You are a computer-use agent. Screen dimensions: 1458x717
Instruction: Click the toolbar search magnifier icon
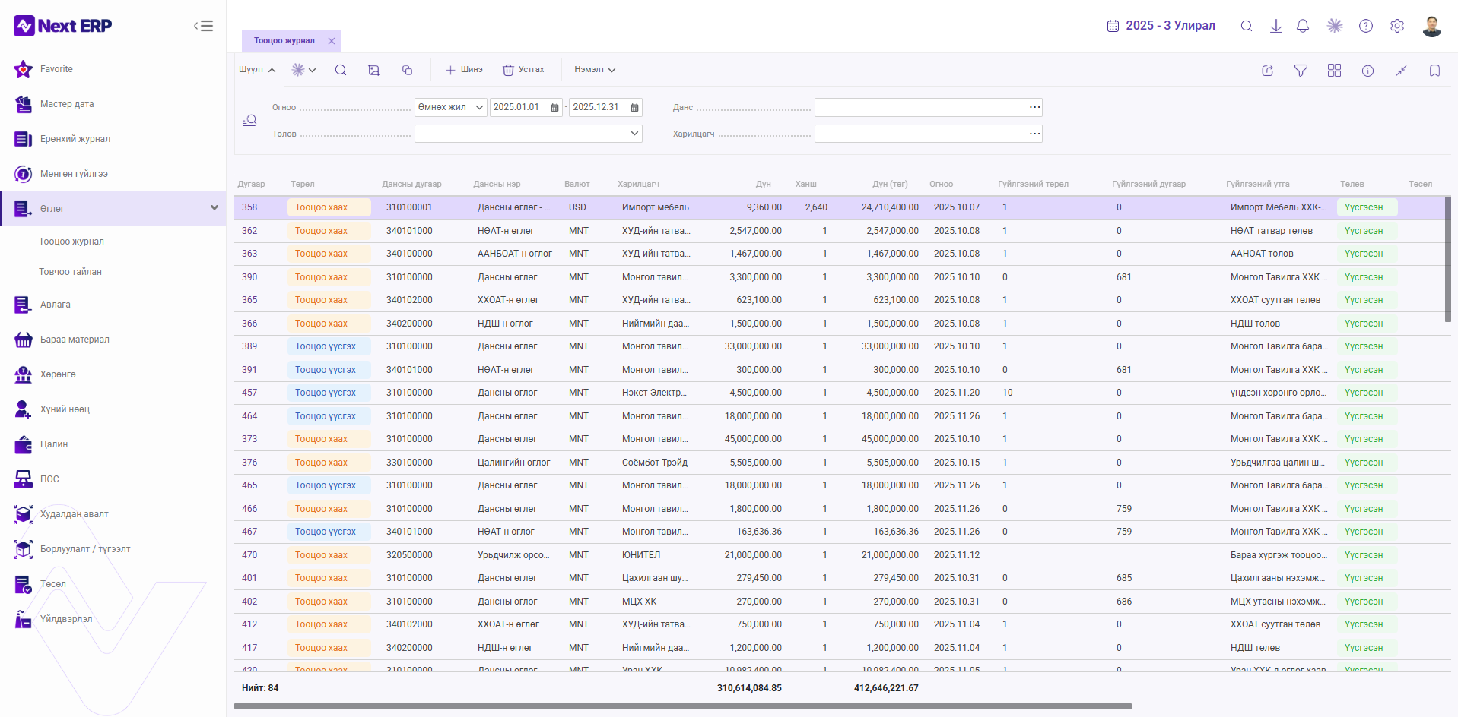point(341,70)
